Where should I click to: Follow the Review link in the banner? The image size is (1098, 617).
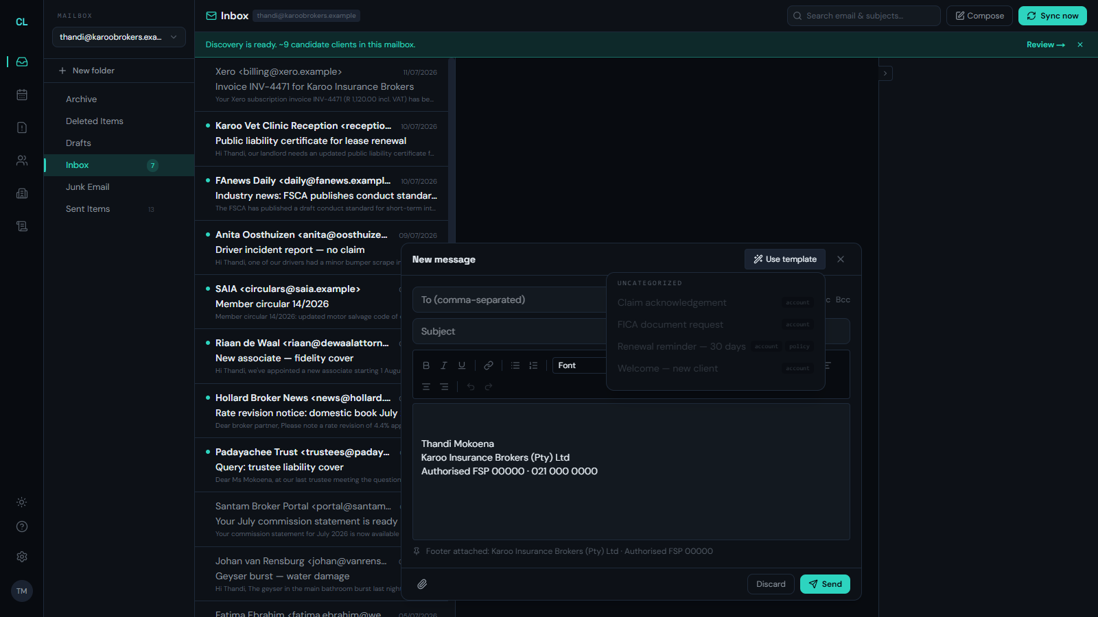(x=1046, y=45)
